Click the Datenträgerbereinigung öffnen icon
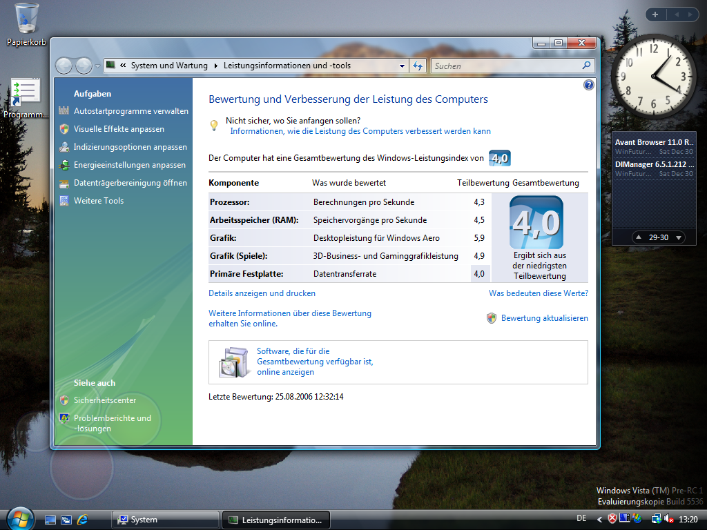 [64, 183]
